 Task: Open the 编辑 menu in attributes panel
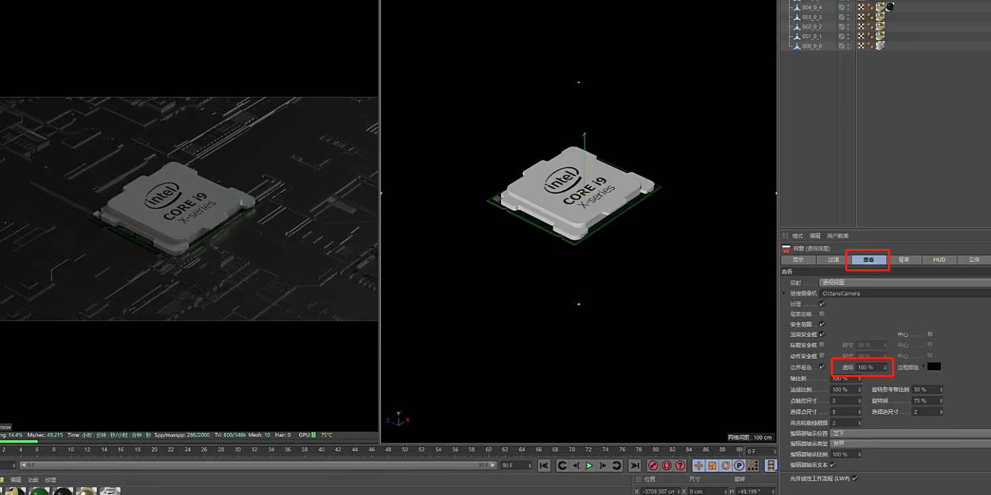815,236
